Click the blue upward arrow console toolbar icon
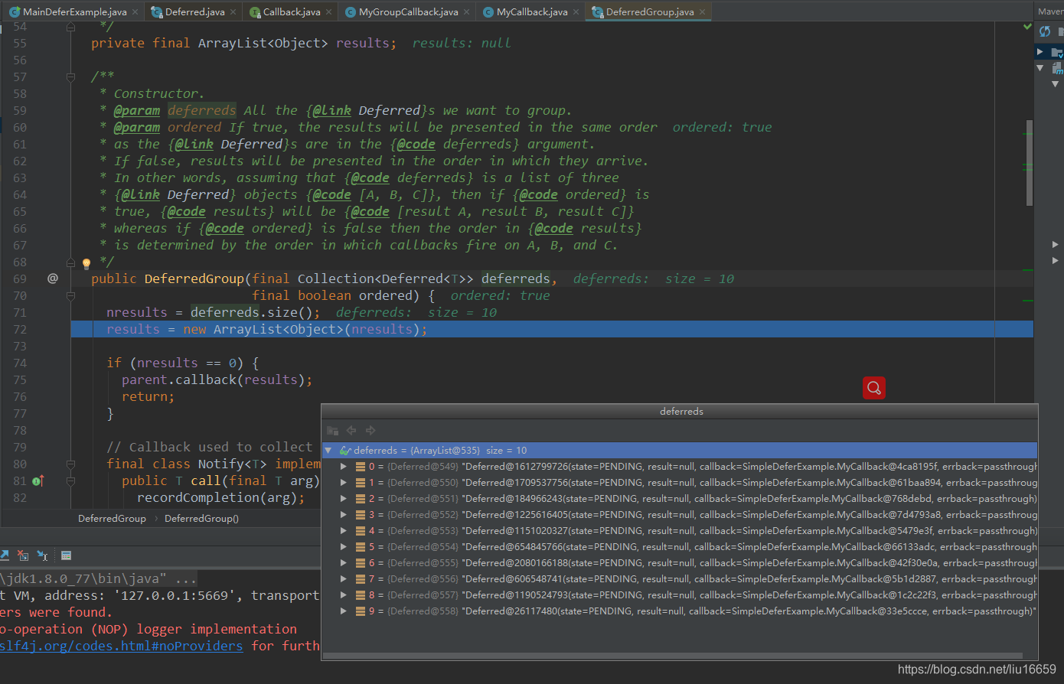The height and width of the screenshot is (684, 1064). pyautogui.click(x=5, y=555)
